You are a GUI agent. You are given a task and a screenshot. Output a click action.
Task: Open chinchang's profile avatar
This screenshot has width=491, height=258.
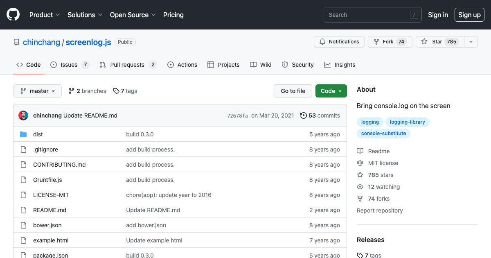point(23,115)
